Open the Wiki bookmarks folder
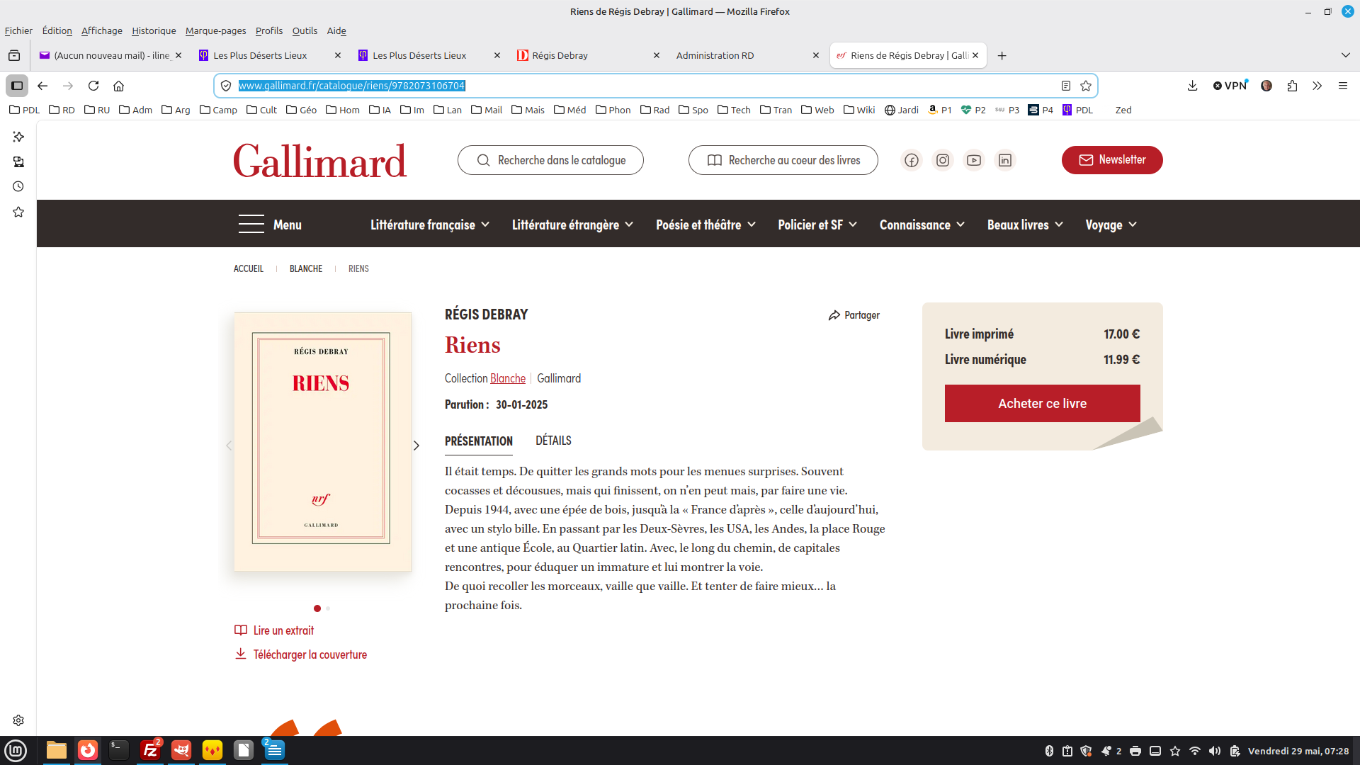Viewport: 1360px width, 765px height. click(859, 110)
